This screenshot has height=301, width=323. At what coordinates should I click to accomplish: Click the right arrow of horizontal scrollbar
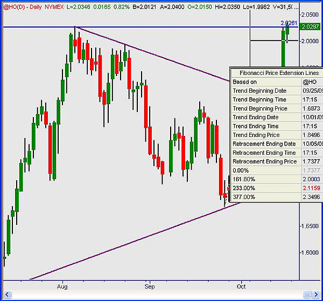317,295
